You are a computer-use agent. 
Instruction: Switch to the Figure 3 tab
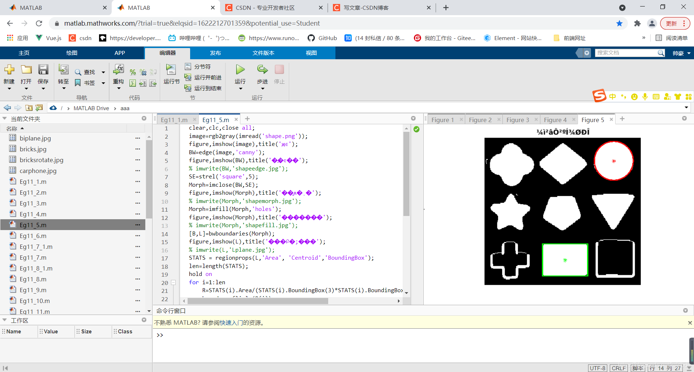click(x=518, y=120)
